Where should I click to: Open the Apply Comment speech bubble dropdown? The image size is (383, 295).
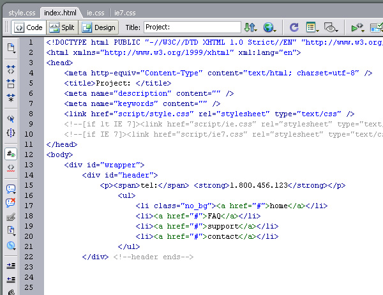11,189
